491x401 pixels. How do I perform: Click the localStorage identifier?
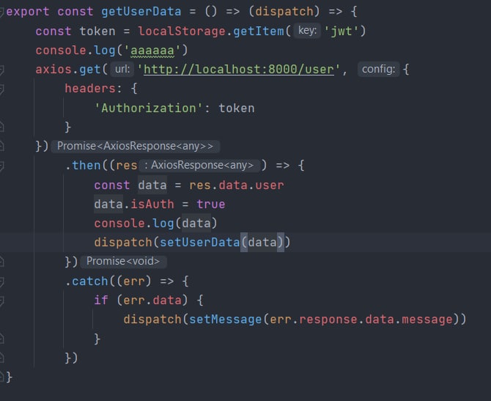click(182, 31)
